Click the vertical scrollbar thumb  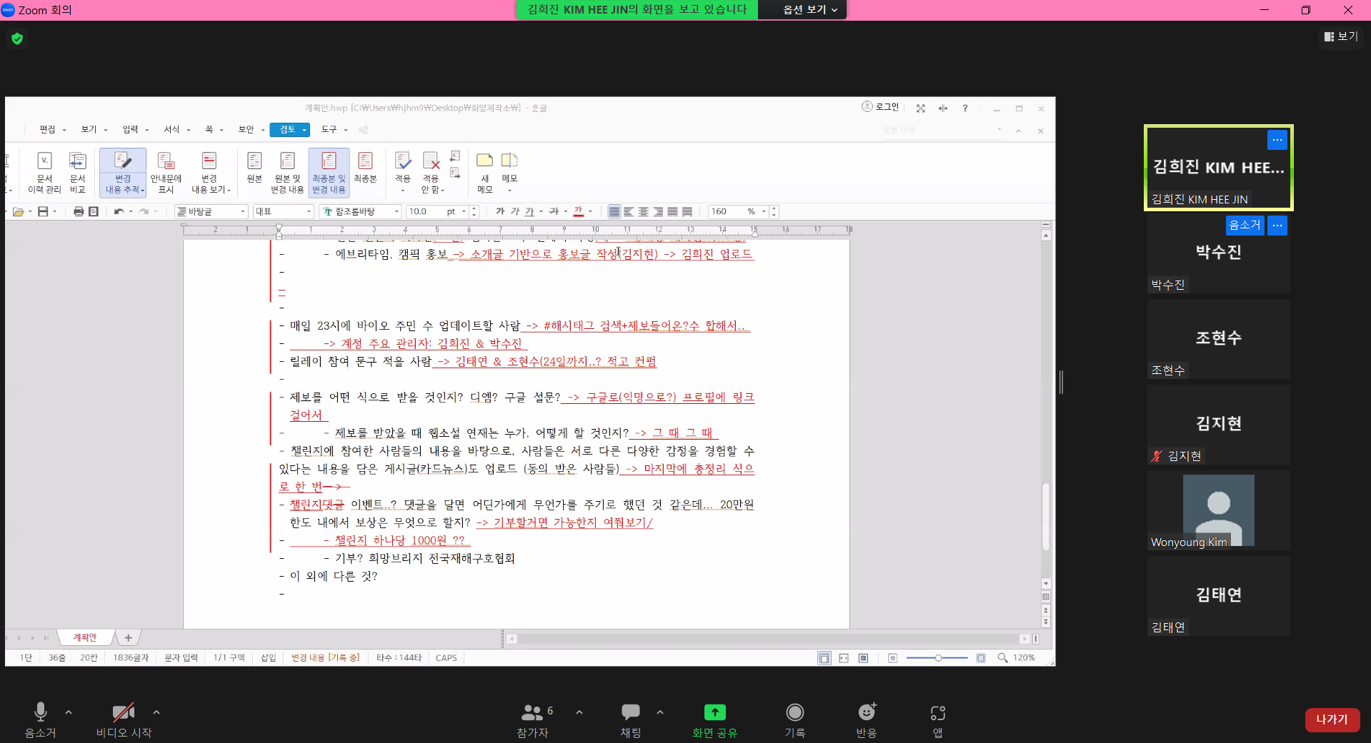click(x=1046, y=517)
